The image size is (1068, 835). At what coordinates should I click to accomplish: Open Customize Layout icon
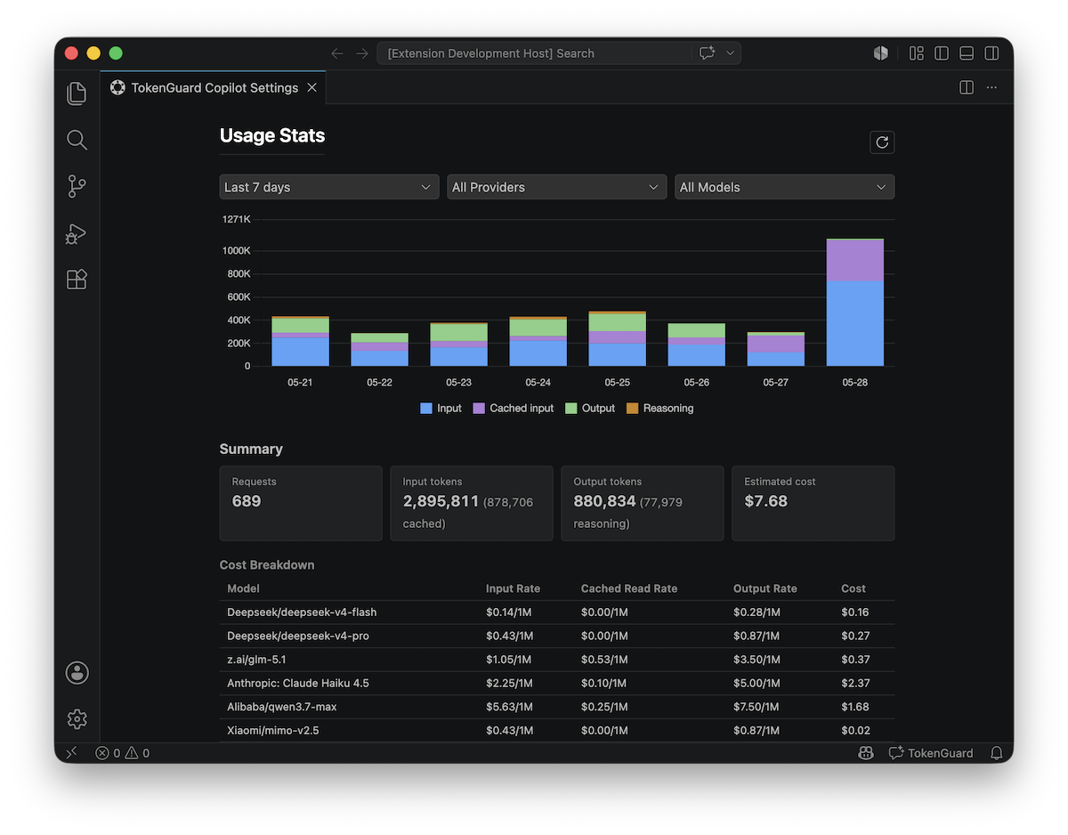click(x=917, y=53)
